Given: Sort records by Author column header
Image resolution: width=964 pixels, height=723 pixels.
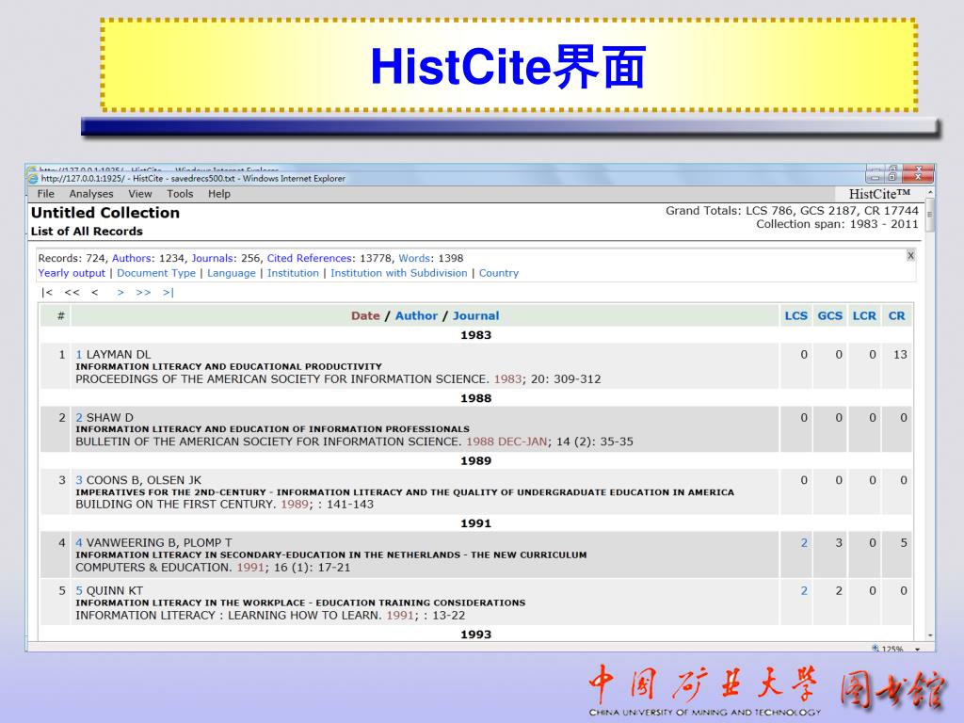Looking at the screenshot, I should 416,316.
